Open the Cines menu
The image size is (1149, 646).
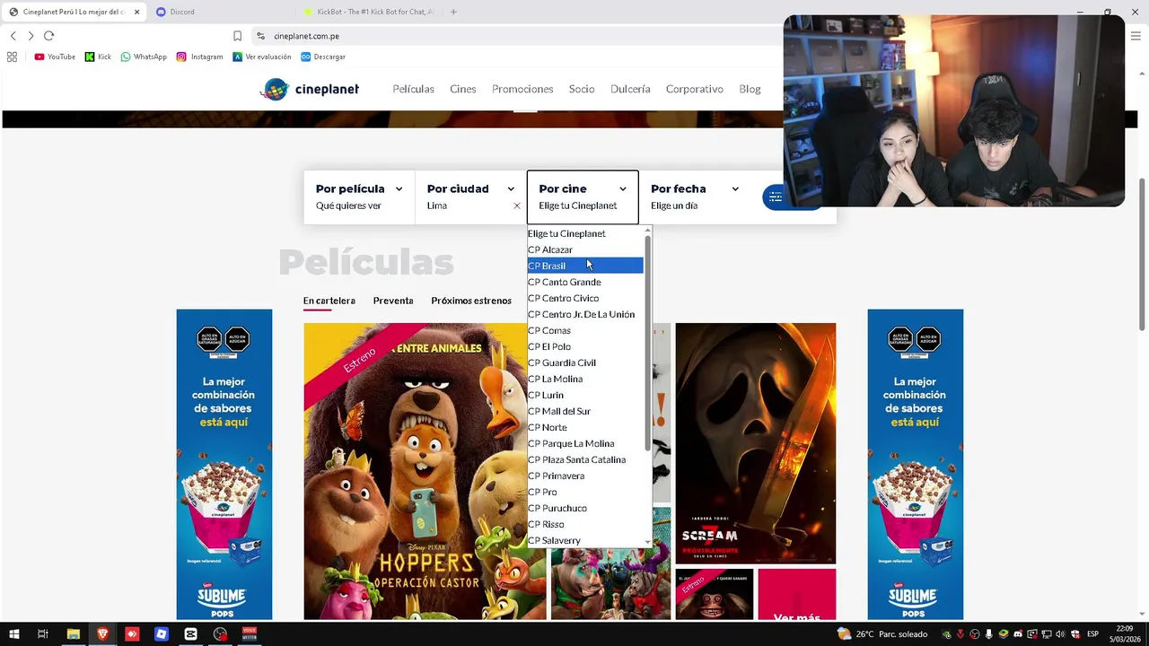click(x=463, y=89)
